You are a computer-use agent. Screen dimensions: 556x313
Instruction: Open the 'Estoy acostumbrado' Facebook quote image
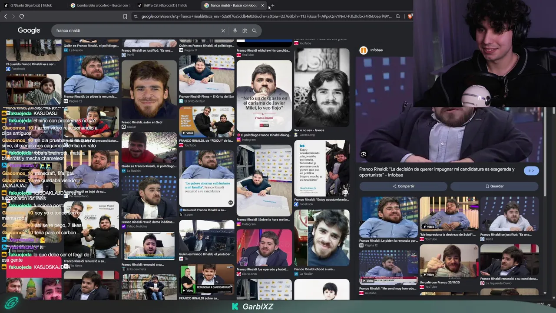(321, 168)
